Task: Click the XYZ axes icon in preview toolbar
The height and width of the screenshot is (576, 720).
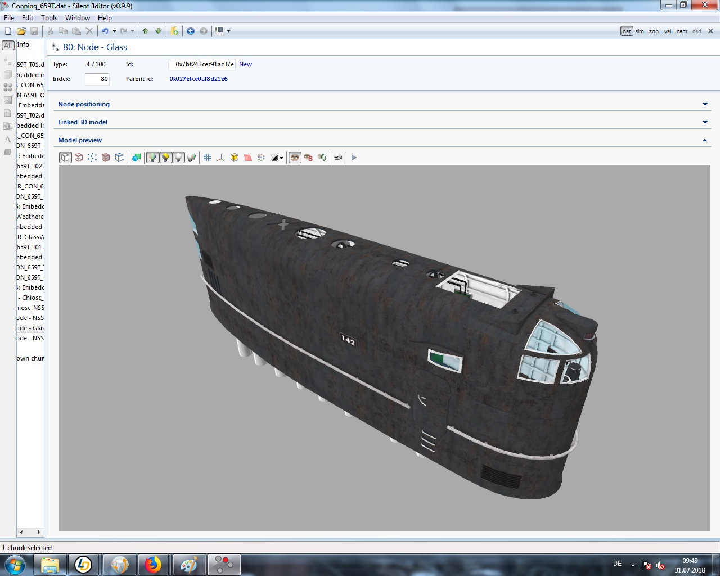Action: (x=220, y=157)
